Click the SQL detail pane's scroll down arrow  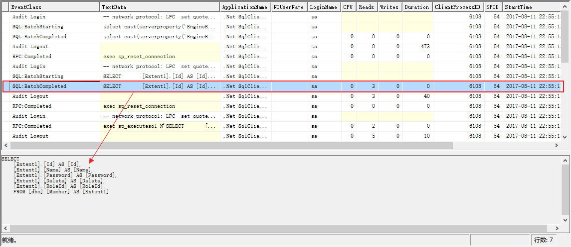point(565,220)
